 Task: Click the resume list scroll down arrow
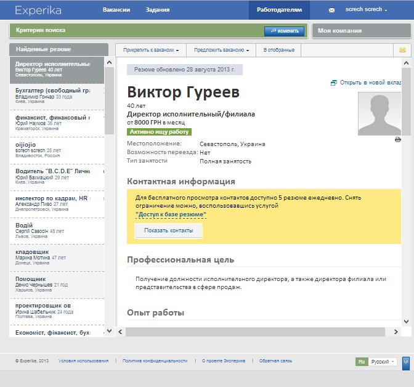point(109,330)
